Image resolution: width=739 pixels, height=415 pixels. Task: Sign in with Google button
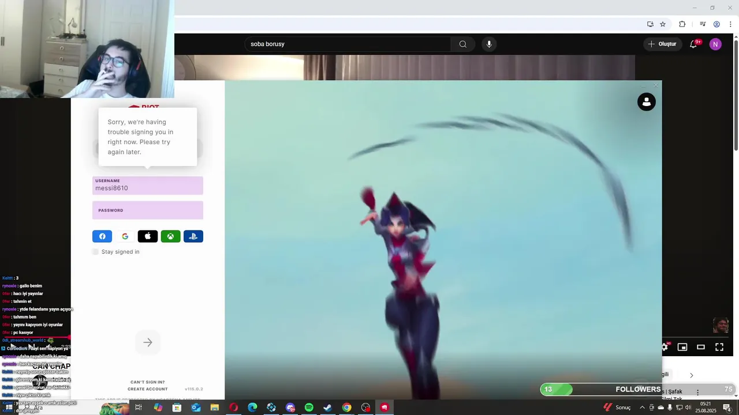point(125,236)
